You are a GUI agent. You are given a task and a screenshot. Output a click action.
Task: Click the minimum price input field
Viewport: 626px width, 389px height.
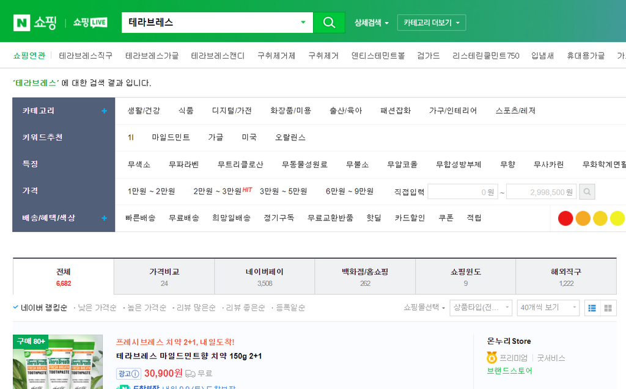point(463,192)
